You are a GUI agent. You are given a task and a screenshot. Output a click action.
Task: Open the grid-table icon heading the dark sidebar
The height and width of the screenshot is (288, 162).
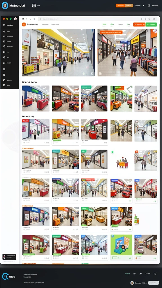pyautogui.click(x=4, y=25)
